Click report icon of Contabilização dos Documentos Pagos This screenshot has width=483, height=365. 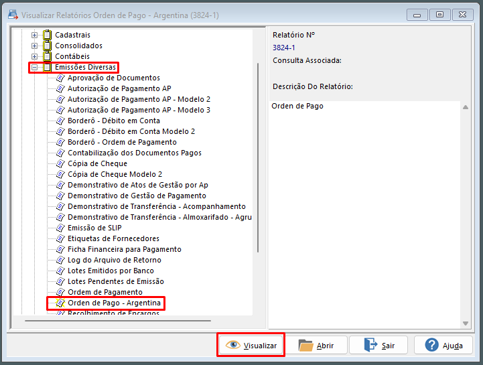pyautogui.click(x=61, y=153)
